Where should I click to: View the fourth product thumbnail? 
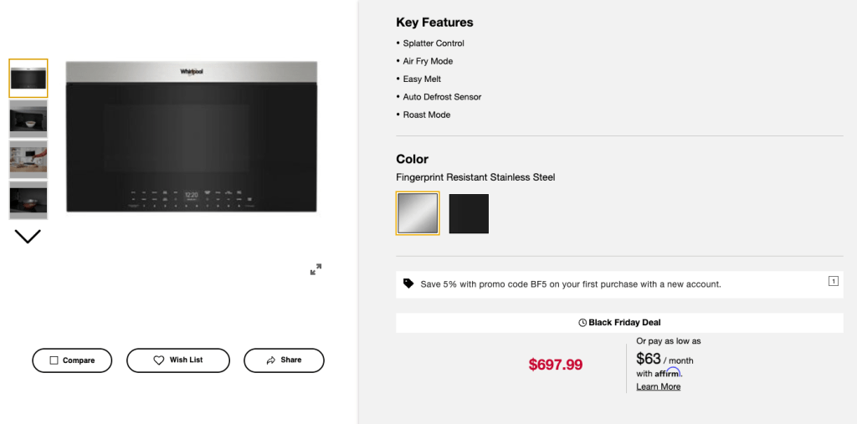28,200
